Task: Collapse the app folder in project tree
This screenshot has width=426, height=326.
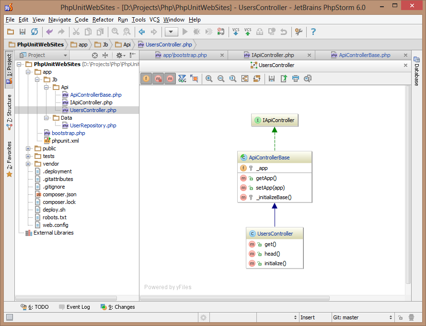Action: tap(28, 72)
